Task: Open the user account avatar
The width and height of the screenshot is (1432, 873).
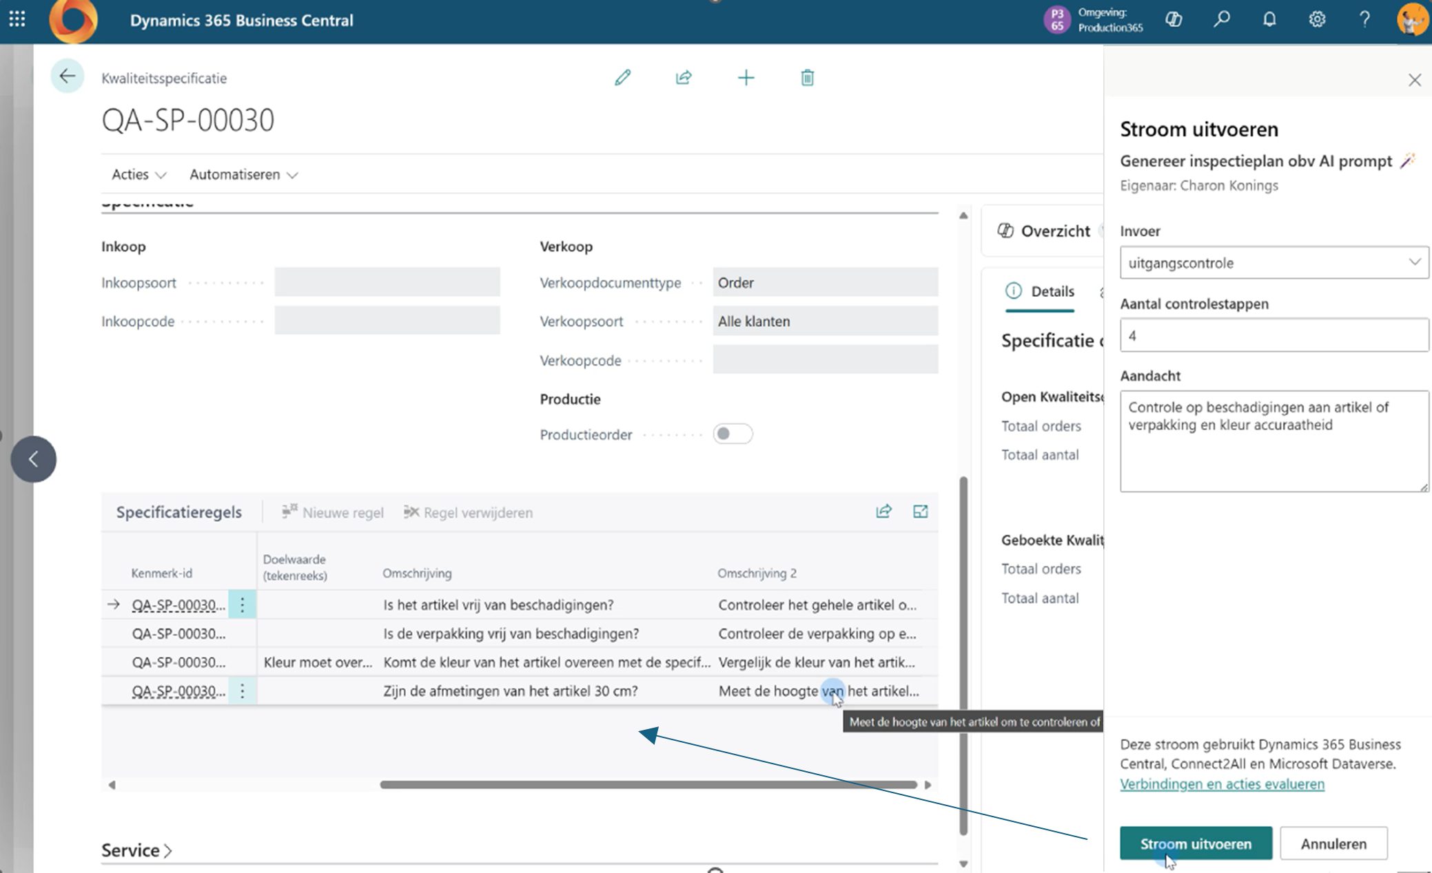Action: click(x=1412, y=19)
